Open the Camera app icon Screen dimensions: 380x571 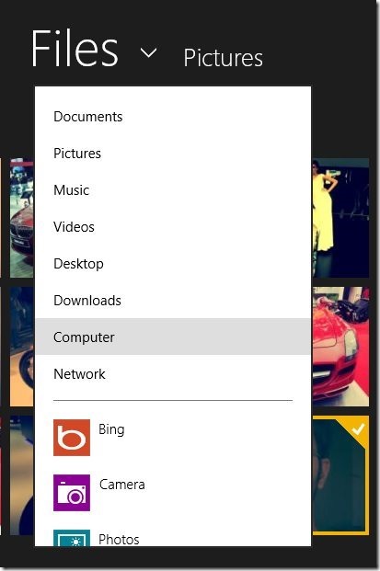point(72,492)
